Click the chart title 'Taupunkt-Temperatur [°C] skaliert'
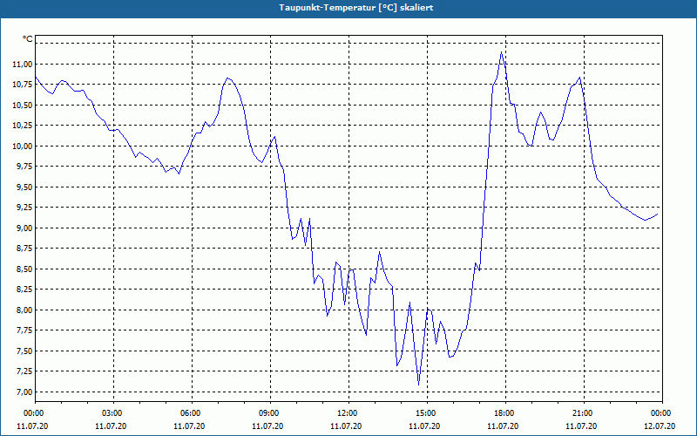Viewport: 697px width, 436px height. pyautogui.click(x=356, y=8)
